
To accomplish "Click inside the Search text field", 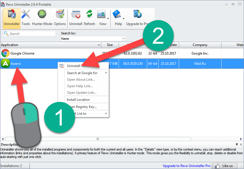I will click(x=31, y=34).
